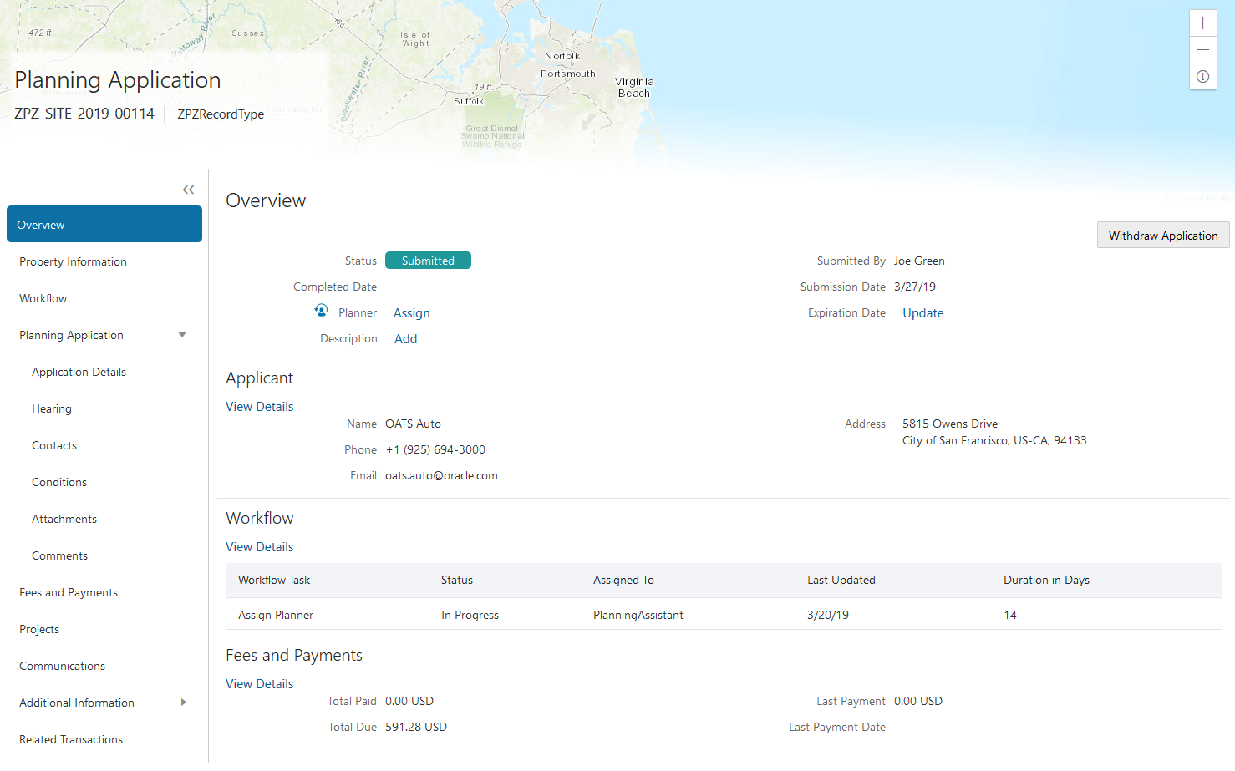The width and height of the screenshot is (1235, 771).
Task: Click Add link for Description
Action: (405, 338)
